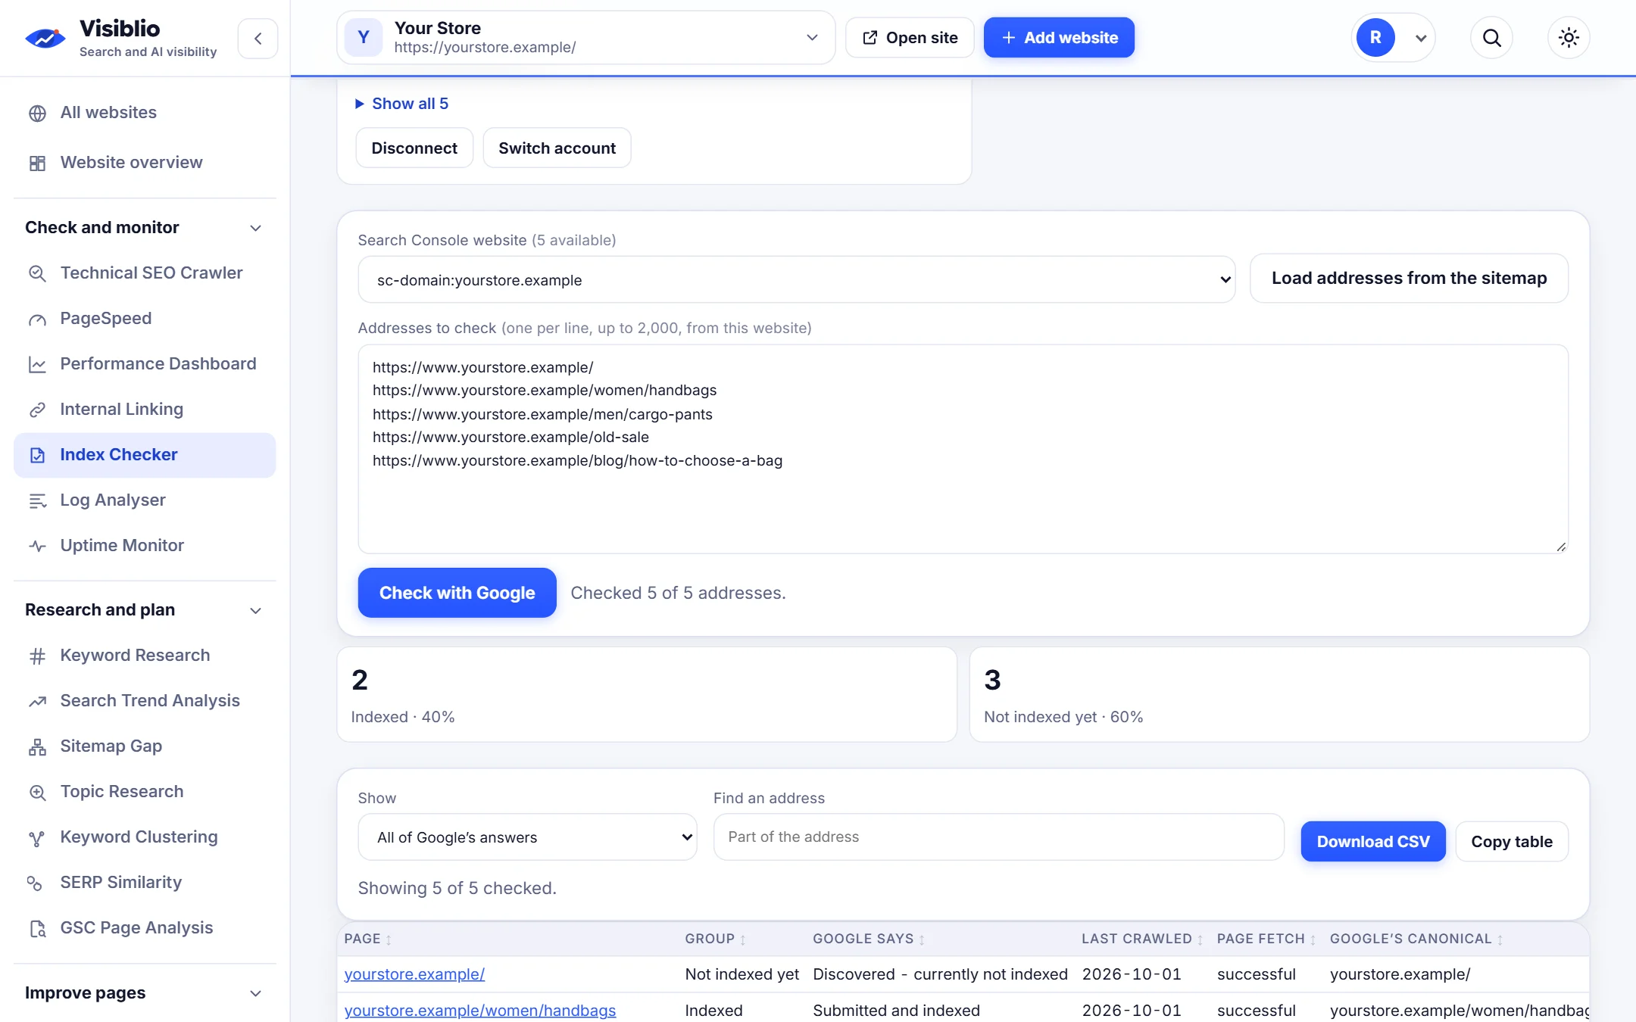The height and width of the screenshot is (1022, 1636).
Task: Click the Visiblio logo
Action: (x=45, y=38)
